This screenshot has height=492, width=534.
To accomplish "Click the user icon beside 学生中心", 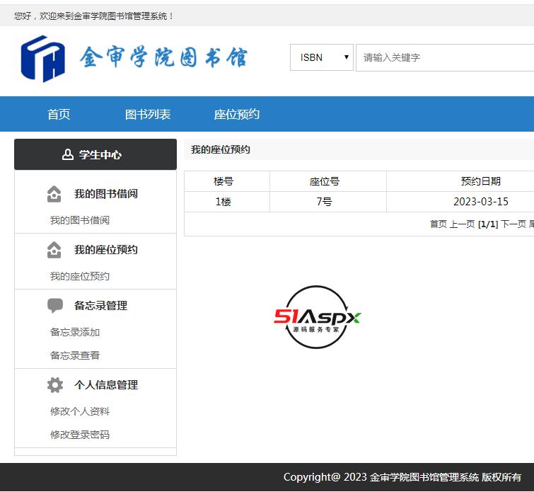I will [x=68, y=154].
